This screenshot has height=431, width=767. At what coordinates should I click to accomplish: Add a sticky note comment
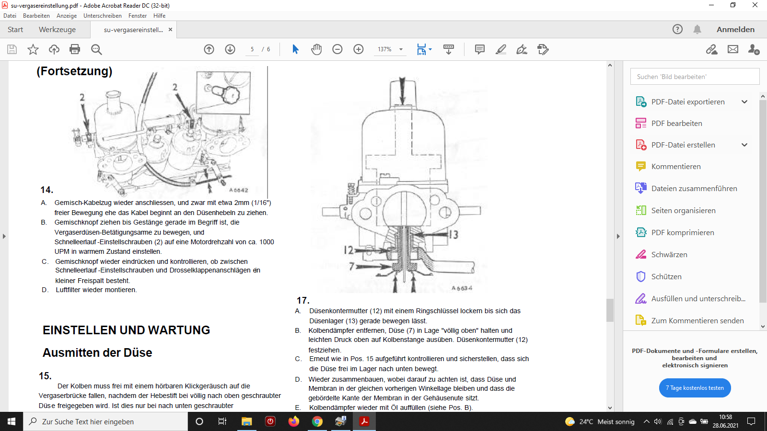point(479,49)
